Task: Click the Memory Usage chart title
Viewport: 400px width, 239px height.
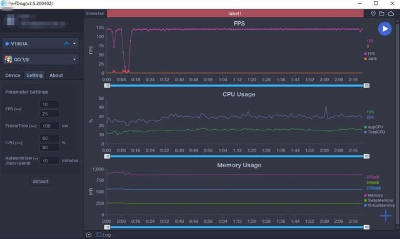Action: (x=239, y=165)
